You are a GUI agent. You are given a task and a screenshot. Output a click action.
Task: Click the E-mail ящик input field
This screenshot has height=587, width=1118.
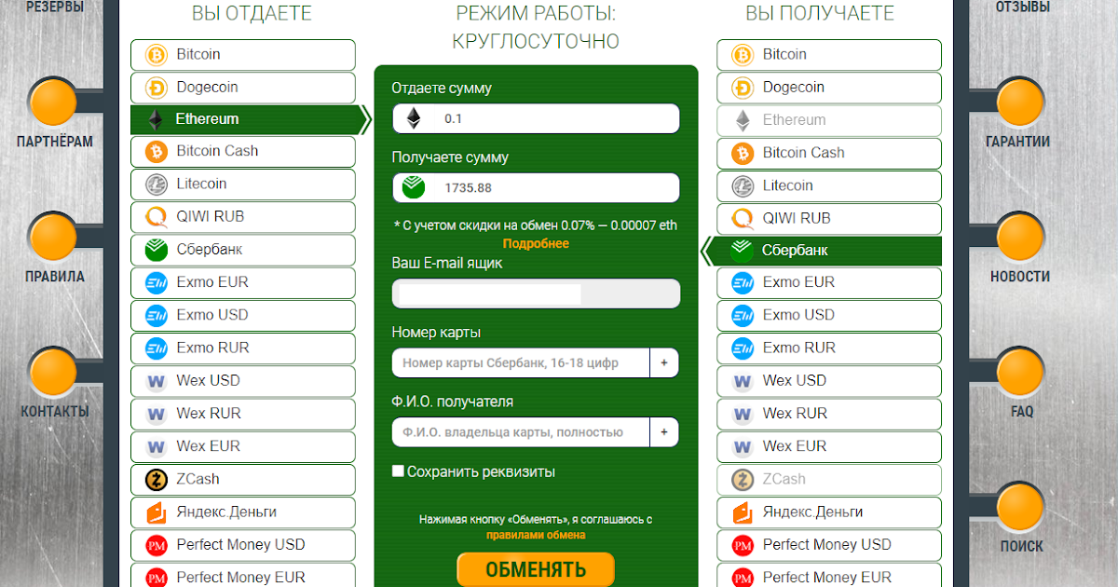[x=536, y=293]
